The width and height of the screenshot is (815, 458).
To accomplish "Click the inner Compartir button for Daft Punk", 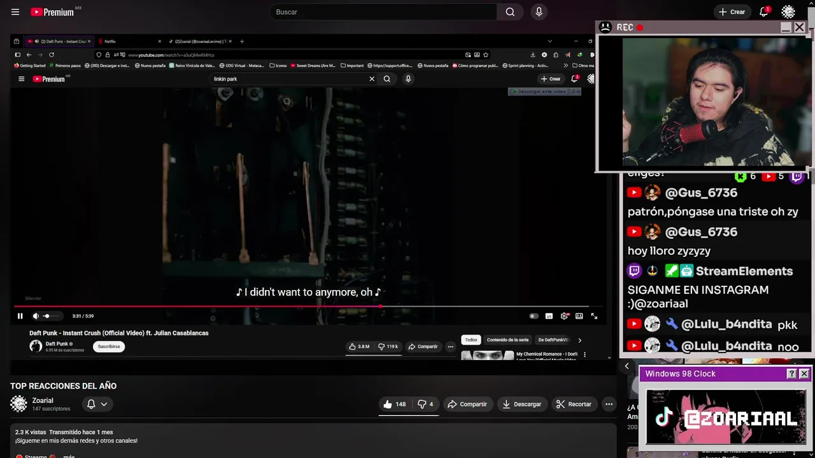I will (423, 347).
